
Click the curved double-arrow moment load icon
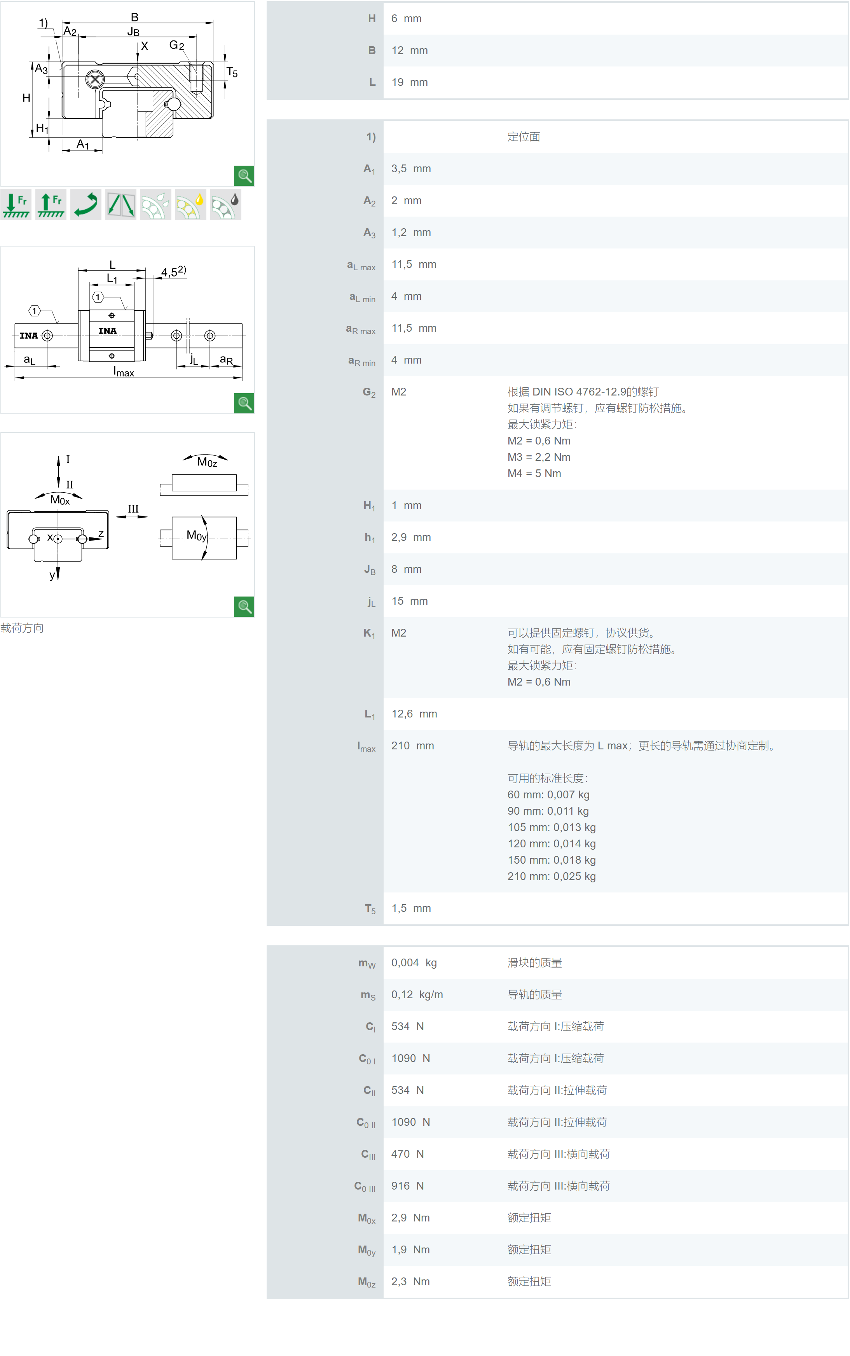pos(86,205)
